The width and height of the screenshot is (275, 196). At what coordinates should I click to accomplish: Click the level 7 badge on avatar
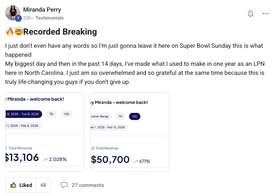click(18, 18)
